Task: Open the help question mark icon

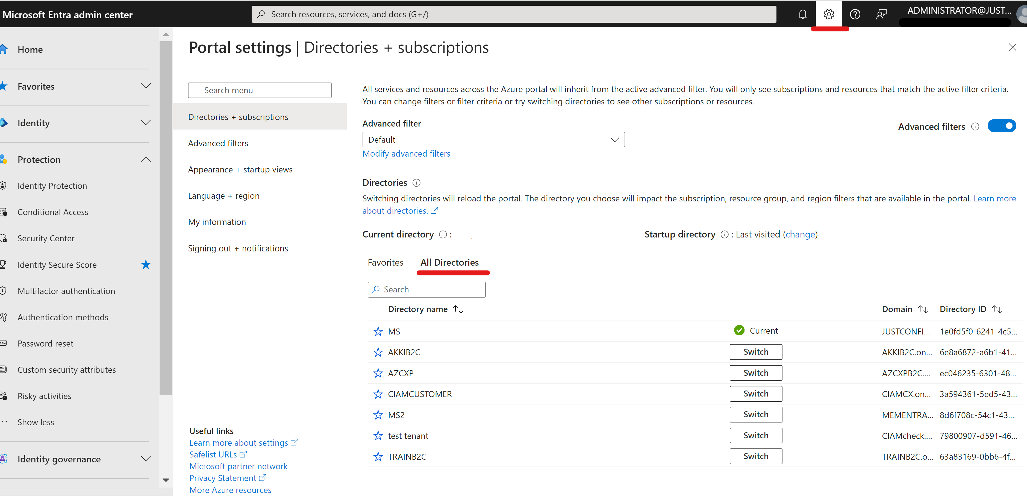Action: pyautogui.click(x=855, y=14)
